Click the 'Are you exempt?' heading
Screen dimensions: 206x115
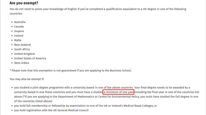[24, 3]
